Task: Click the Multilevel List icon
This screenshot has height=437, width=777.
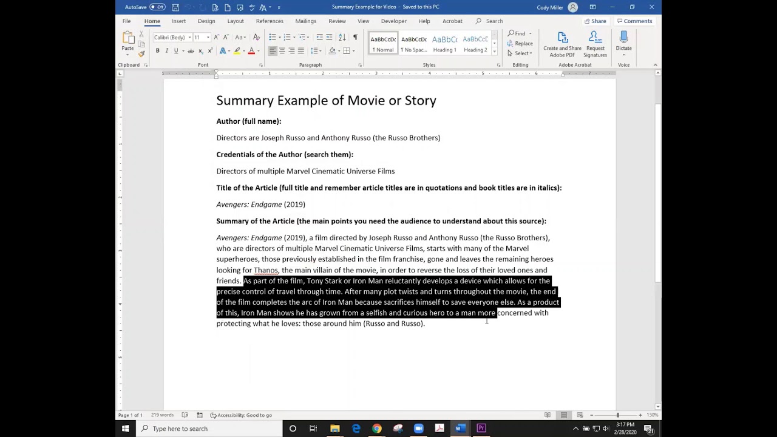Action: coord(302,38)
